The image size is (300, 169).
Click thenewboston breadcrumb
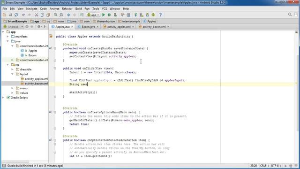(x=104, y=21)
